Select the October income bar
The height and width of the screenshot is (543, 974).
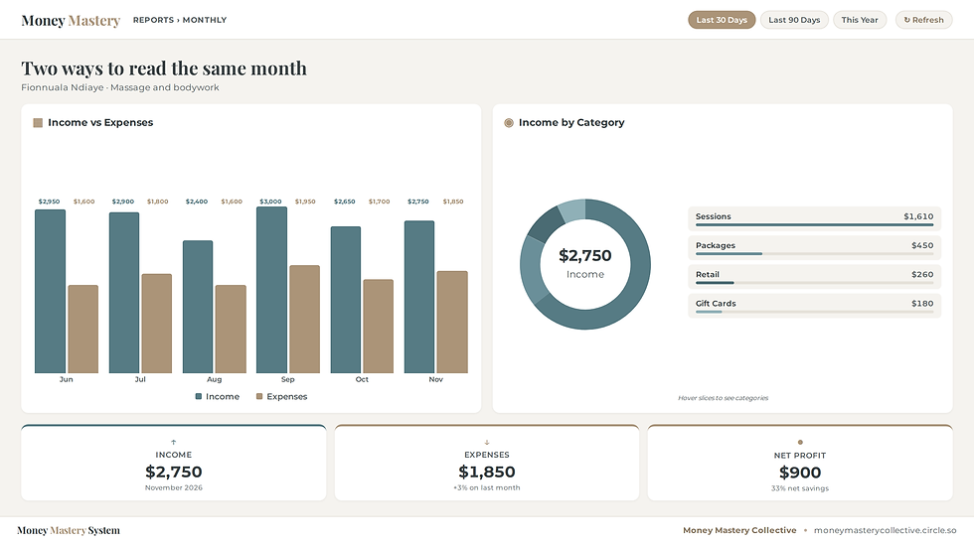[346, 300]
